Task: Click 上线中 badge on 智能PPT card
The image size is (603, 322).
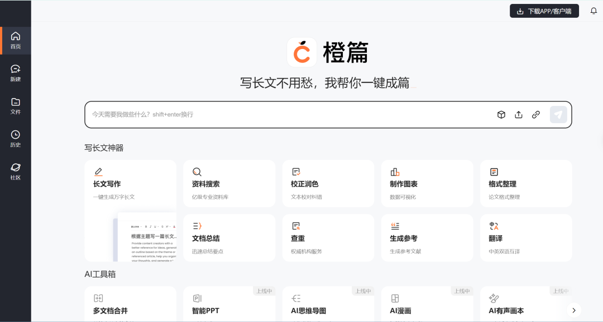Action: point(264,291)
